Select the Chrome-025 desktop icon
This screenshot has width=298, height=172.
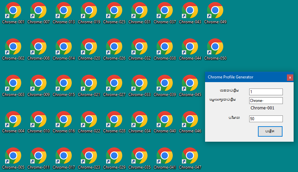114,13
